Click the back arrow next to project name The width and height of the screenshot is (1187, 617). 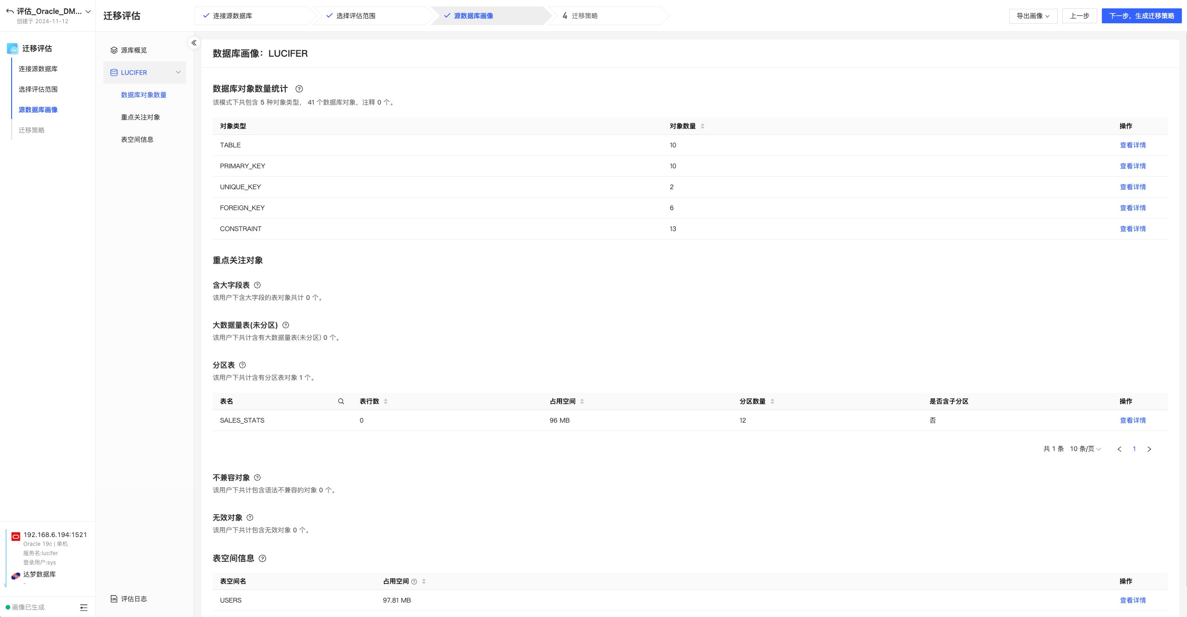pyautogui.click(x=10, y=11)
